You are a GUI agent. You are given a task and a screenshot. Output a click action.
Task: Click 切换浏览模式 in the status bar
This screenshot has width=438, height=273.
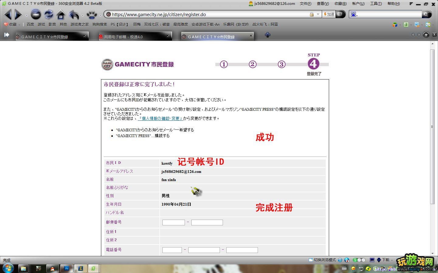coord(322,260)
